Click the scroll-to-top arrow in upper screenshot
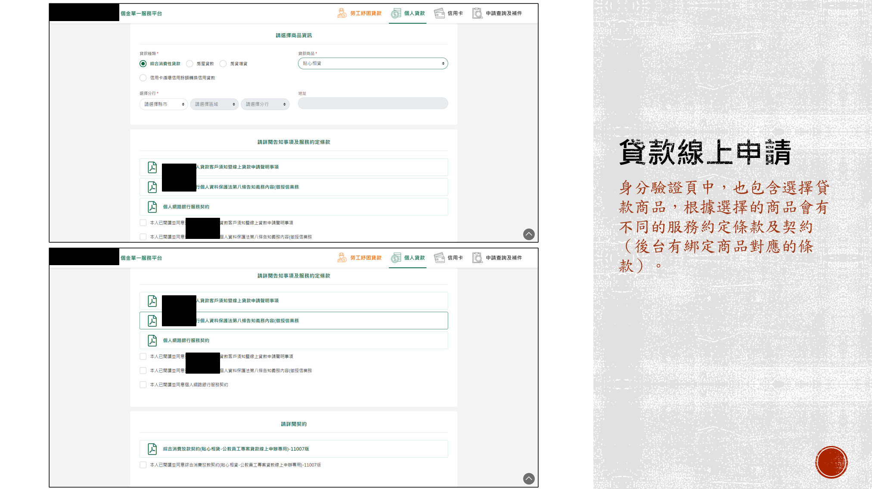The image size is (872, 489). [529, 234]
